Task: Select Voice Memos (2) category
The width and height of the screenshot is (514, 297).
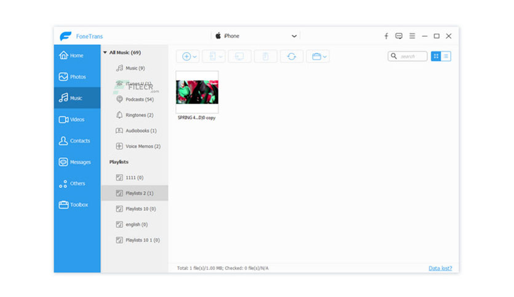Action: click(135, 146)
